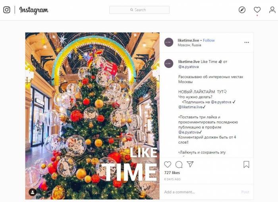Show tagged people on the photo
Screen dimensions: 278x202
[33, 192]
